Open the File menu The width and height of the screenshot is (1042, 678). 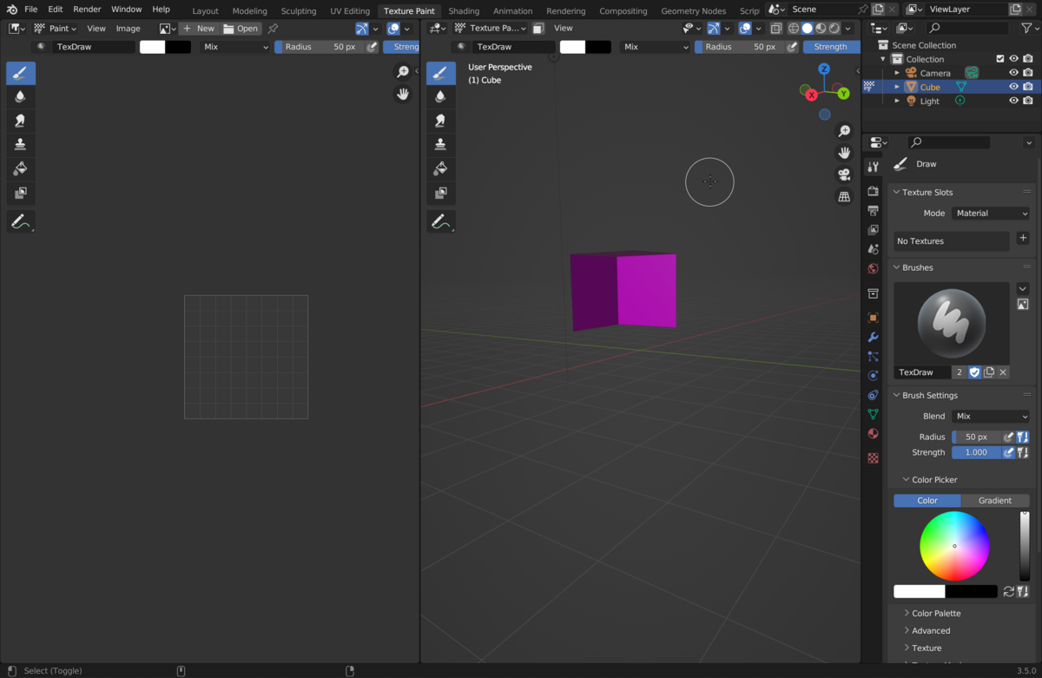point(30,9)
